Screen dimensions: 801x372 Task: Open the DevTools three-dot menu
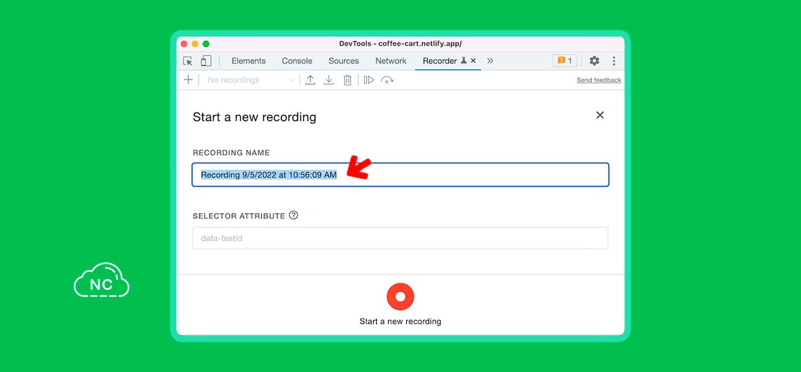pyautogui.click(x=614, y=61)
